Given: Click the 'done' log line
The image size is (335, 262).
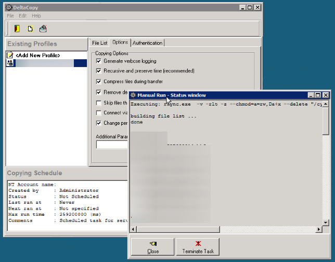Looking at the screenshot, I should coord(136,122).
